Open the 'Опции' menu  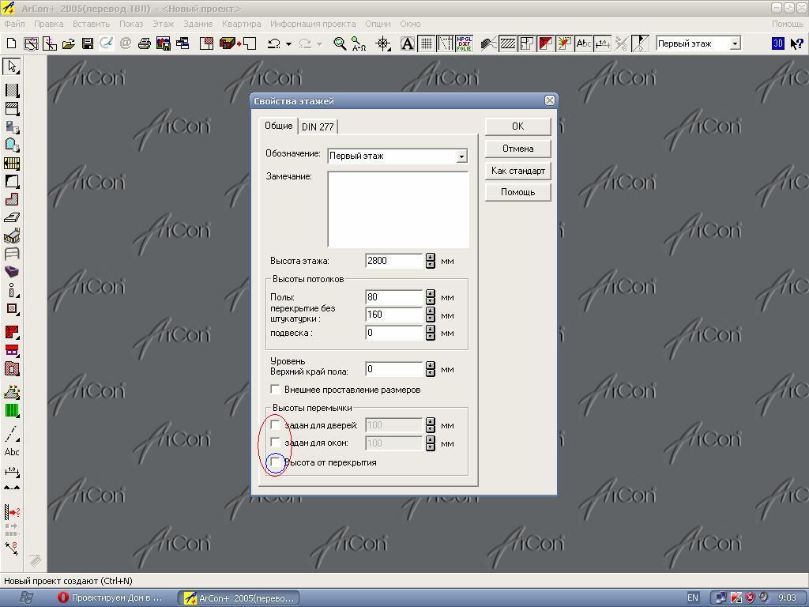coord(378,24)
